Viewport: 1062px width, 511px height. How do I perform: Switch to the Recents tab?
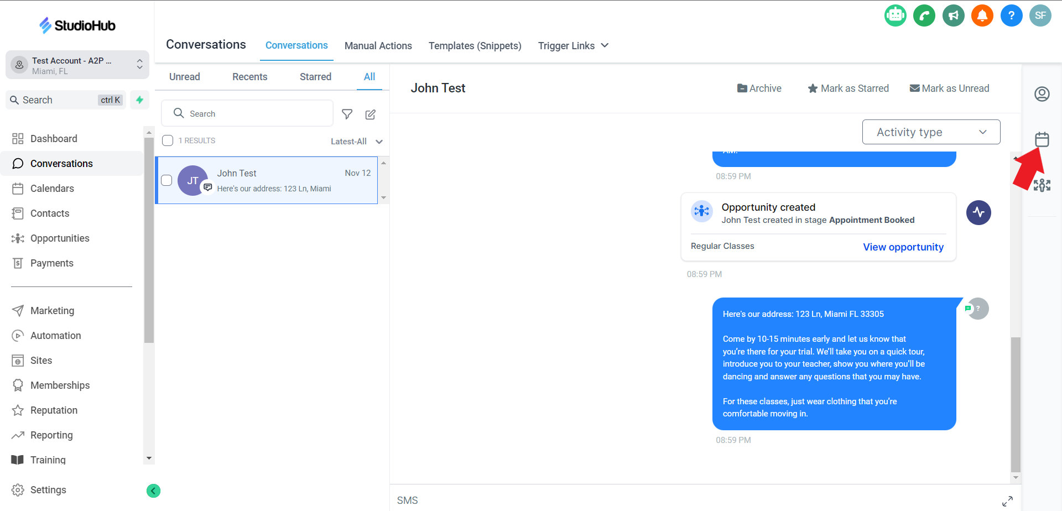point(249,77)
